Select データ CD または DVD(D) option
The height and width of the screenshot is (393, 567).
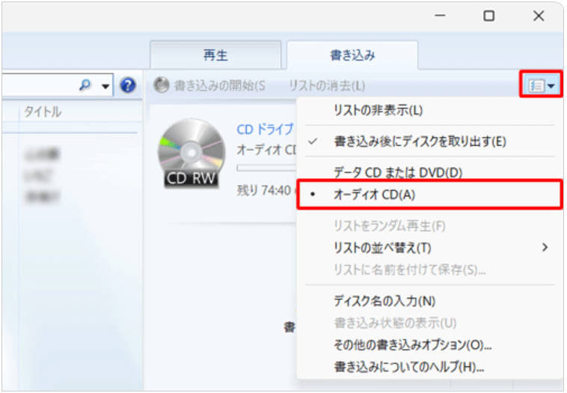(x=429, y=171)
